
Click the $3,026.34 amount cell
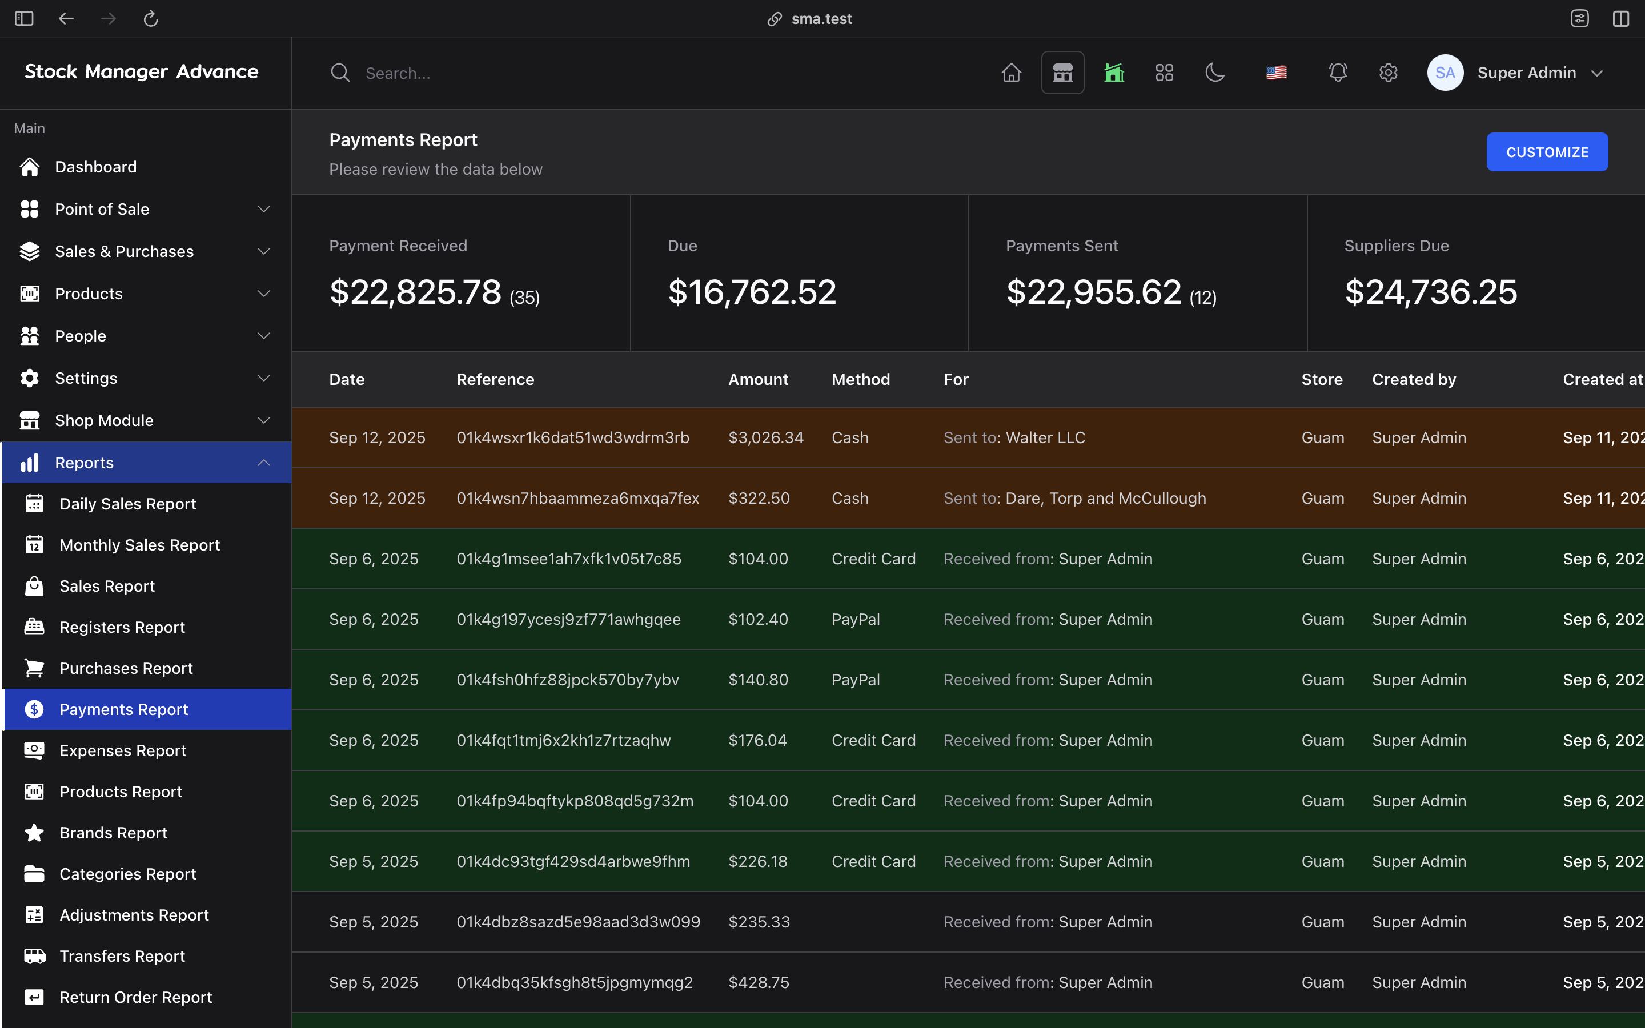tap(765, 438)
